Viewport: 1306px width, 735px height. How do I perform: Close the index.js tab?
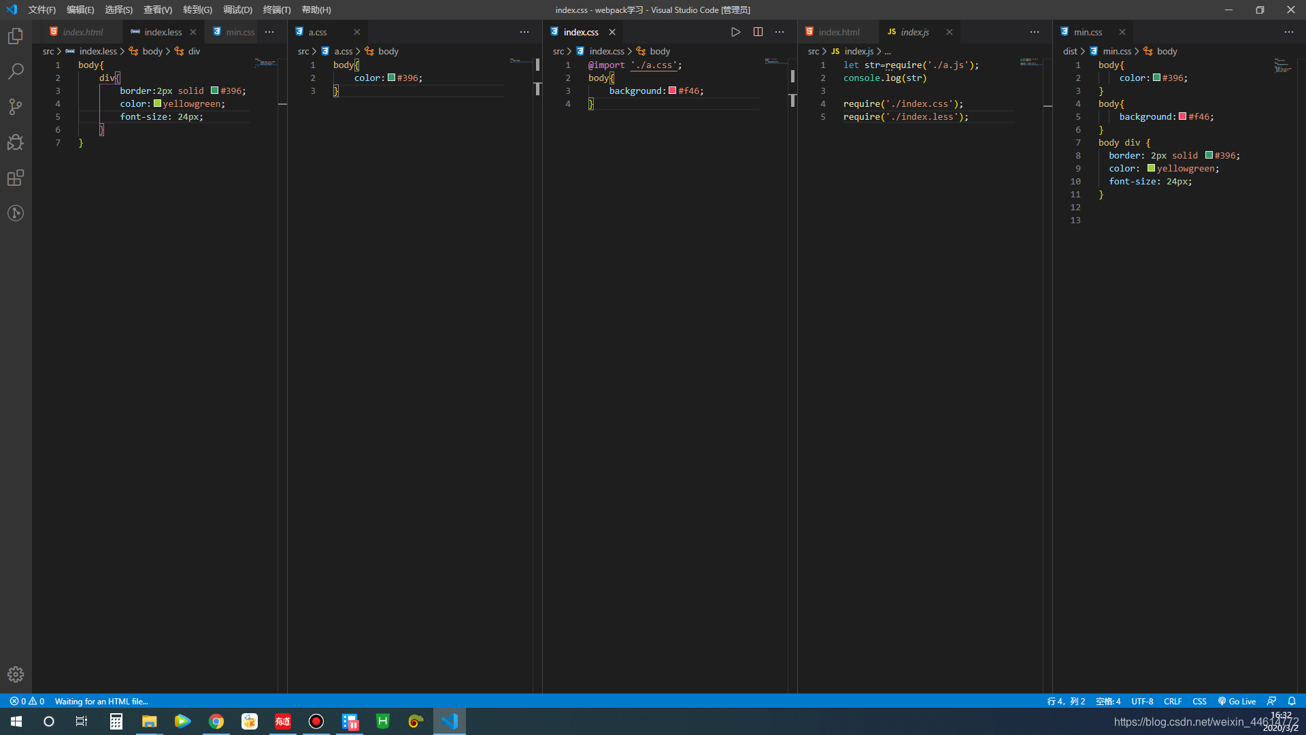tap(950, 32)
